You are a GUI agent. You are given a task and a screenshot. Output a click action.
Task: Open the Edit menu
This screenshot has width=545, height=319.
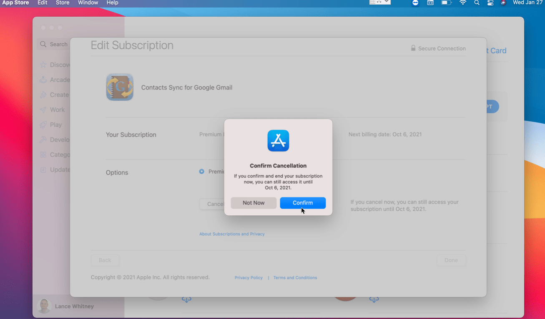(43, 3)
